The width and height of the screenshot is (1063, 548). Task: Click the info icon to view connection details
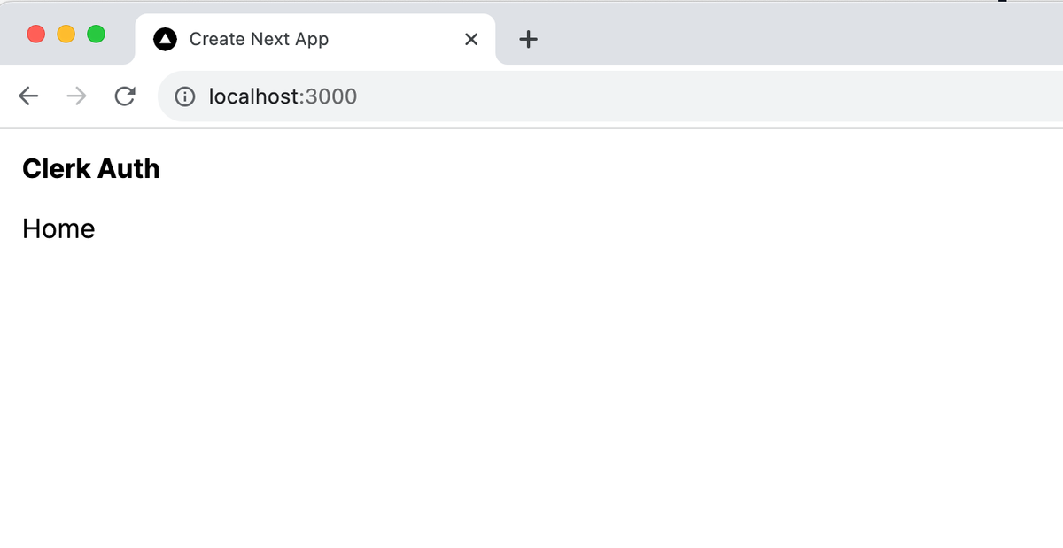pyautogui.click(x=185, y=96)
